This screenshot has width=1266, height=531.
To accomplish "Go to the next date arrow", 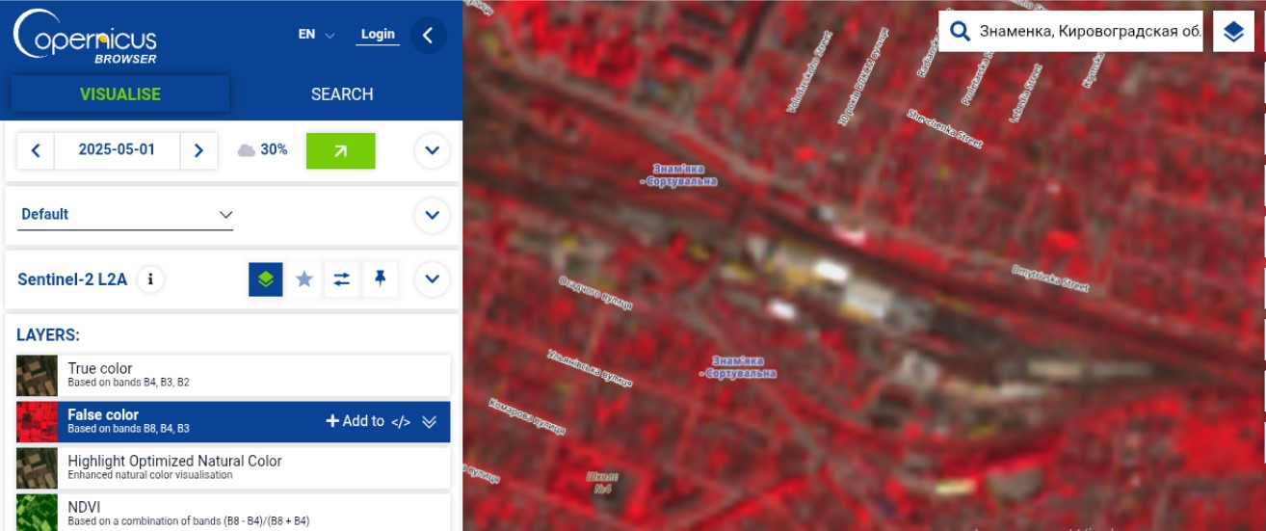I will click(198, 150).
